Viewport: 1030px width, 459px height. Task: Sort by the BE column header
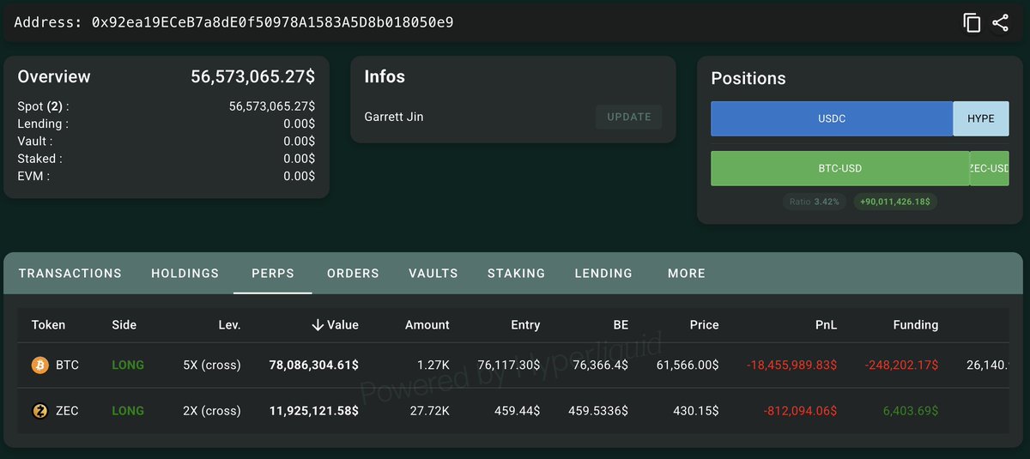(621, 325)
